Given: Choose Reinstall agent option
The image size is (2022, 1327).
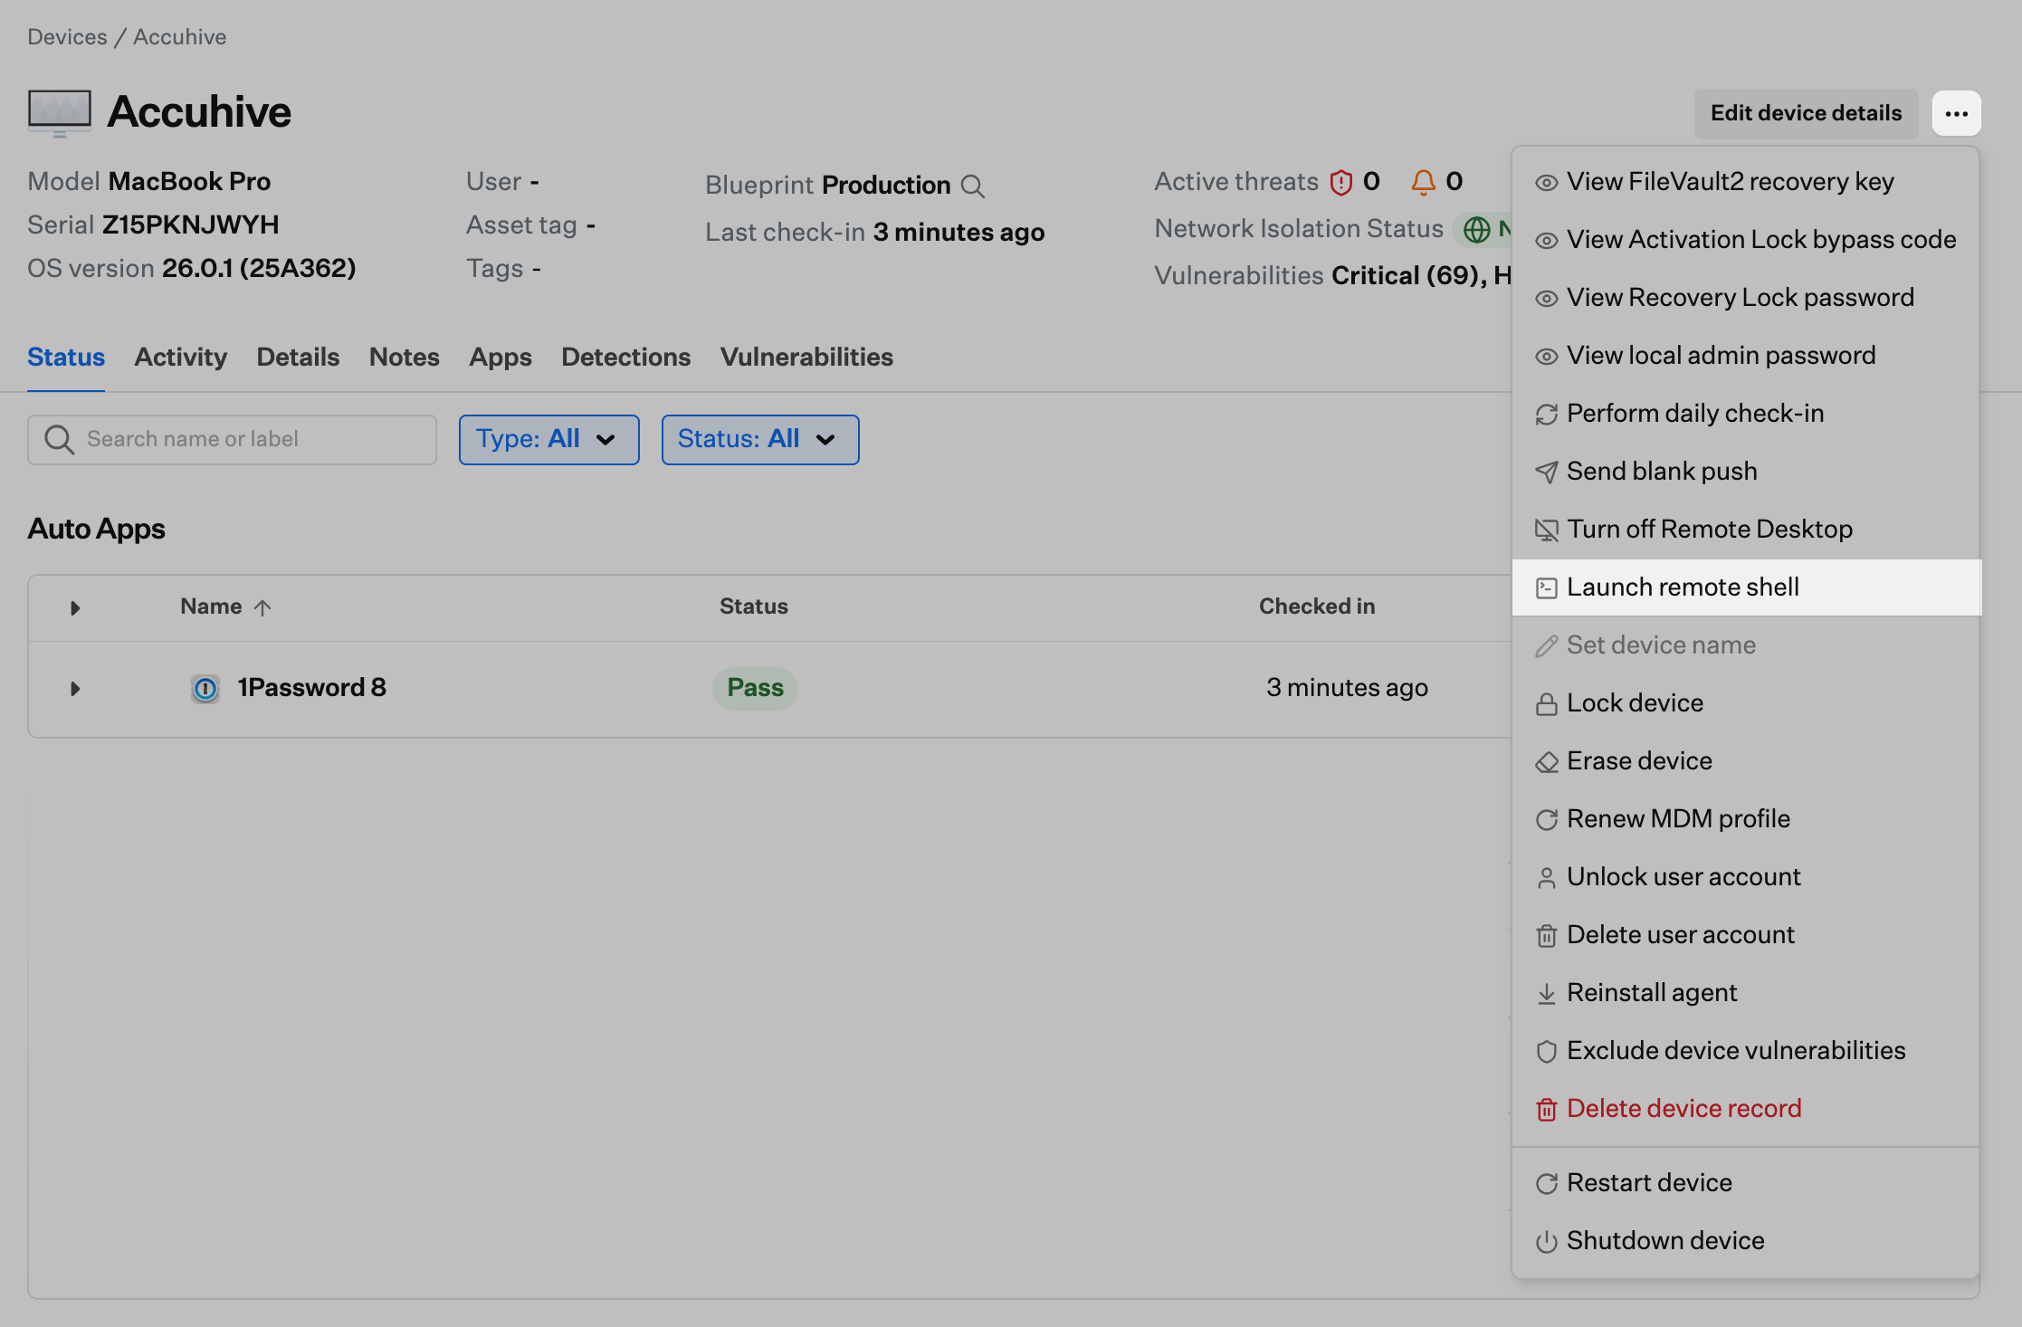Looking at the screenshot, I should pyautogui.click(x=1745, y=993).
